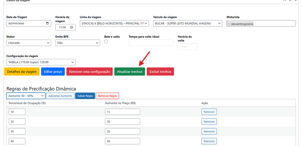
Task: Select the Aumento 50 - 60% rule dropdown
Action: coord(25,96)
